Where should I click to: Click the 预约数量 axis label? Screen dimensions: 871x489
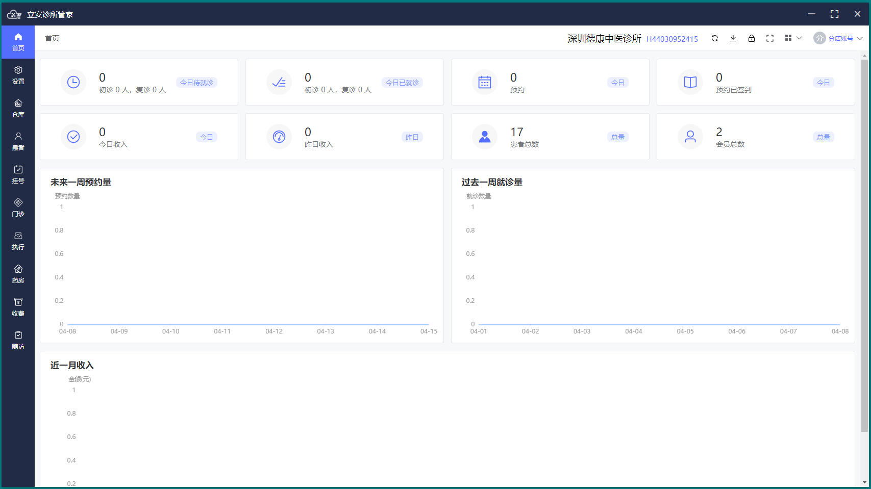click(67, 196)
